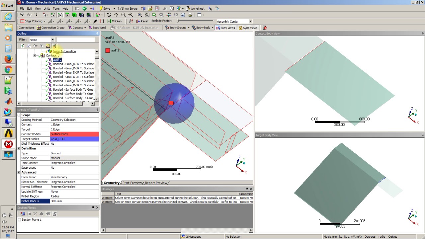Screen dimensions: 425x239
Task: Open the Units menu
Action: [x=47, y=9]
